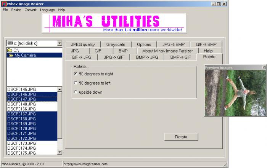Open the Language menu
Viewport: 267px width, 168px height.
47,10
